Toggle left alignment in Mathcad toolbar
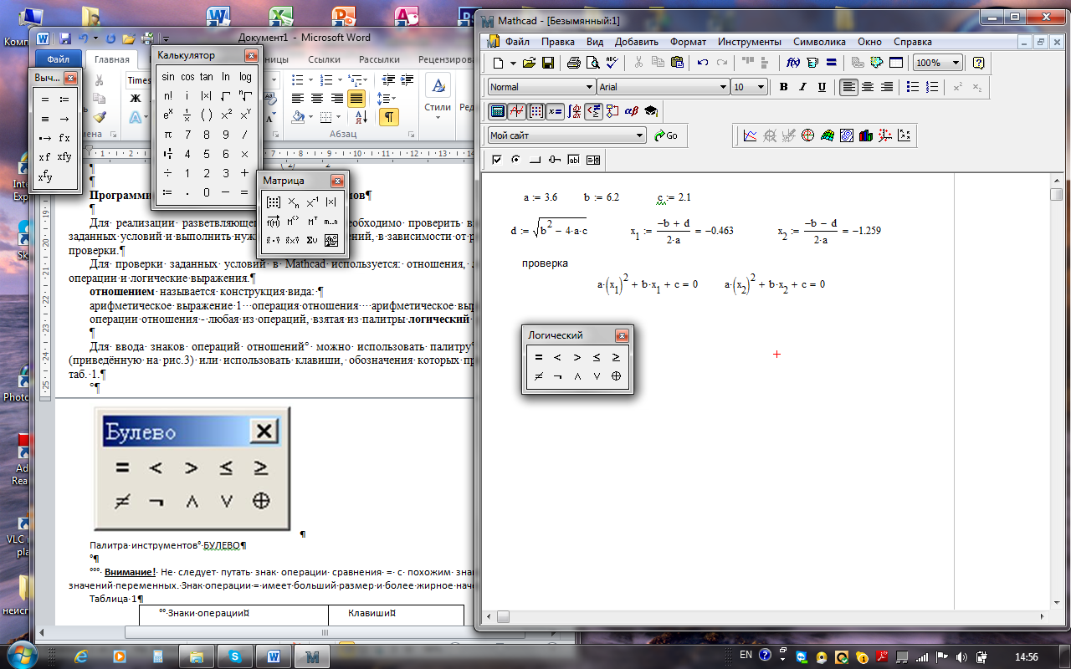The image size is (1071, 669). [849, 87]
